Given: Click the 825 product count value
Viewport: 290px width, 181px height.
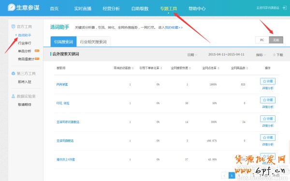Looking at the screenshot, I should [x=243, y=84].
